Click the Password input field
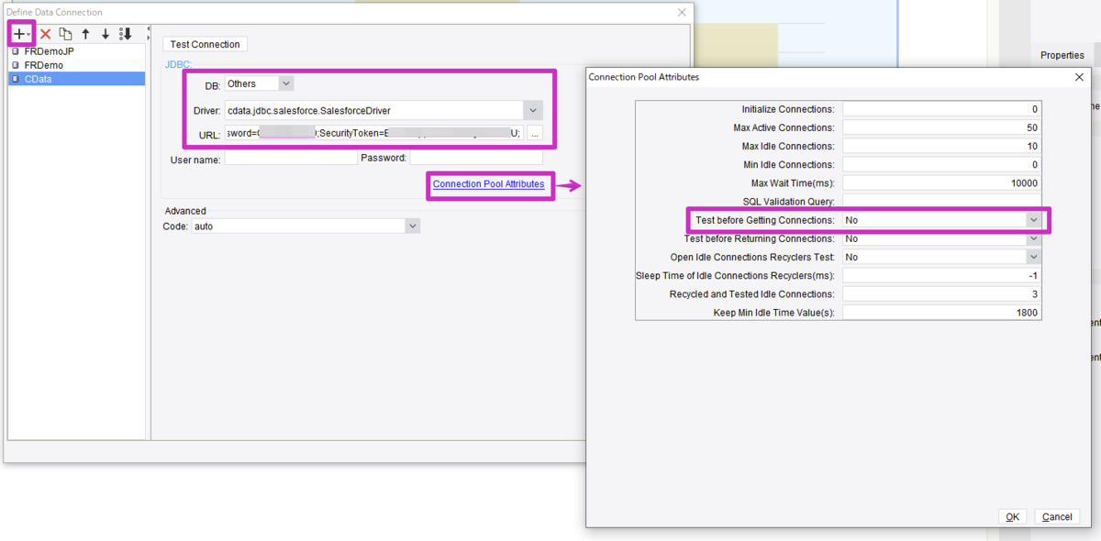This screenshot has width=1101, height=541. click(475, 158)
